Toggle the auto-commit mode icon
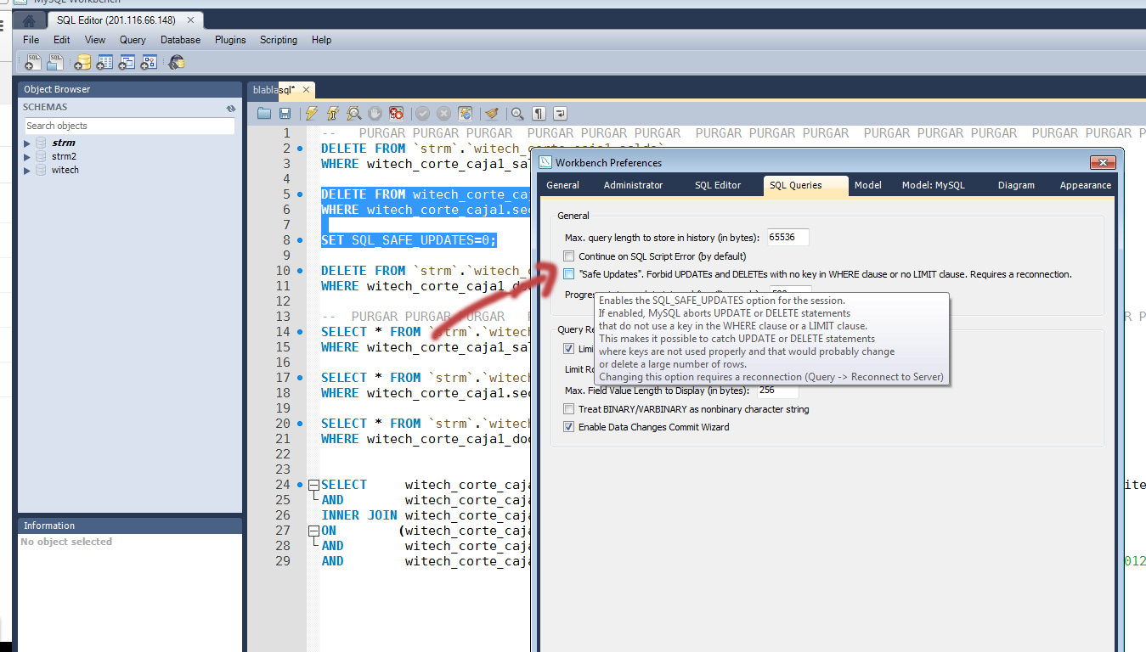 click(x=465, y=113)
